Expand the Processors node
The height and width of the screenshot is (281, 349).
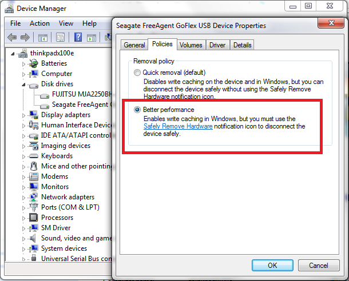tap(23, 218)
